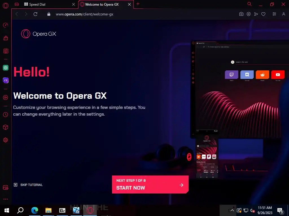Click the Opera GX logo on page
The image size is (289, 216).
point(39,34)
